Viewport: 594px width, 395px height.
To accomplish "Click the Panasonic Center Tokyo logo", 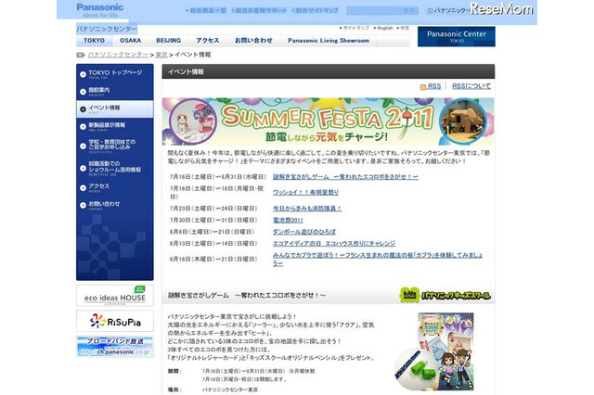I will [456, 36].
